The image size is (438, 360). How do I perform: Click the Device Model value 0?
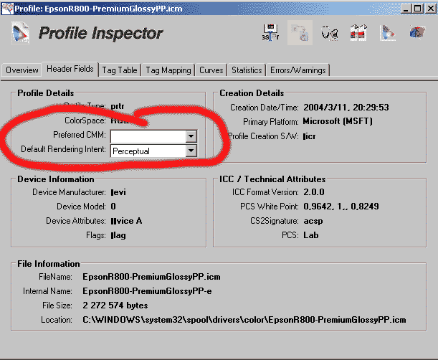tap(113, 207)
